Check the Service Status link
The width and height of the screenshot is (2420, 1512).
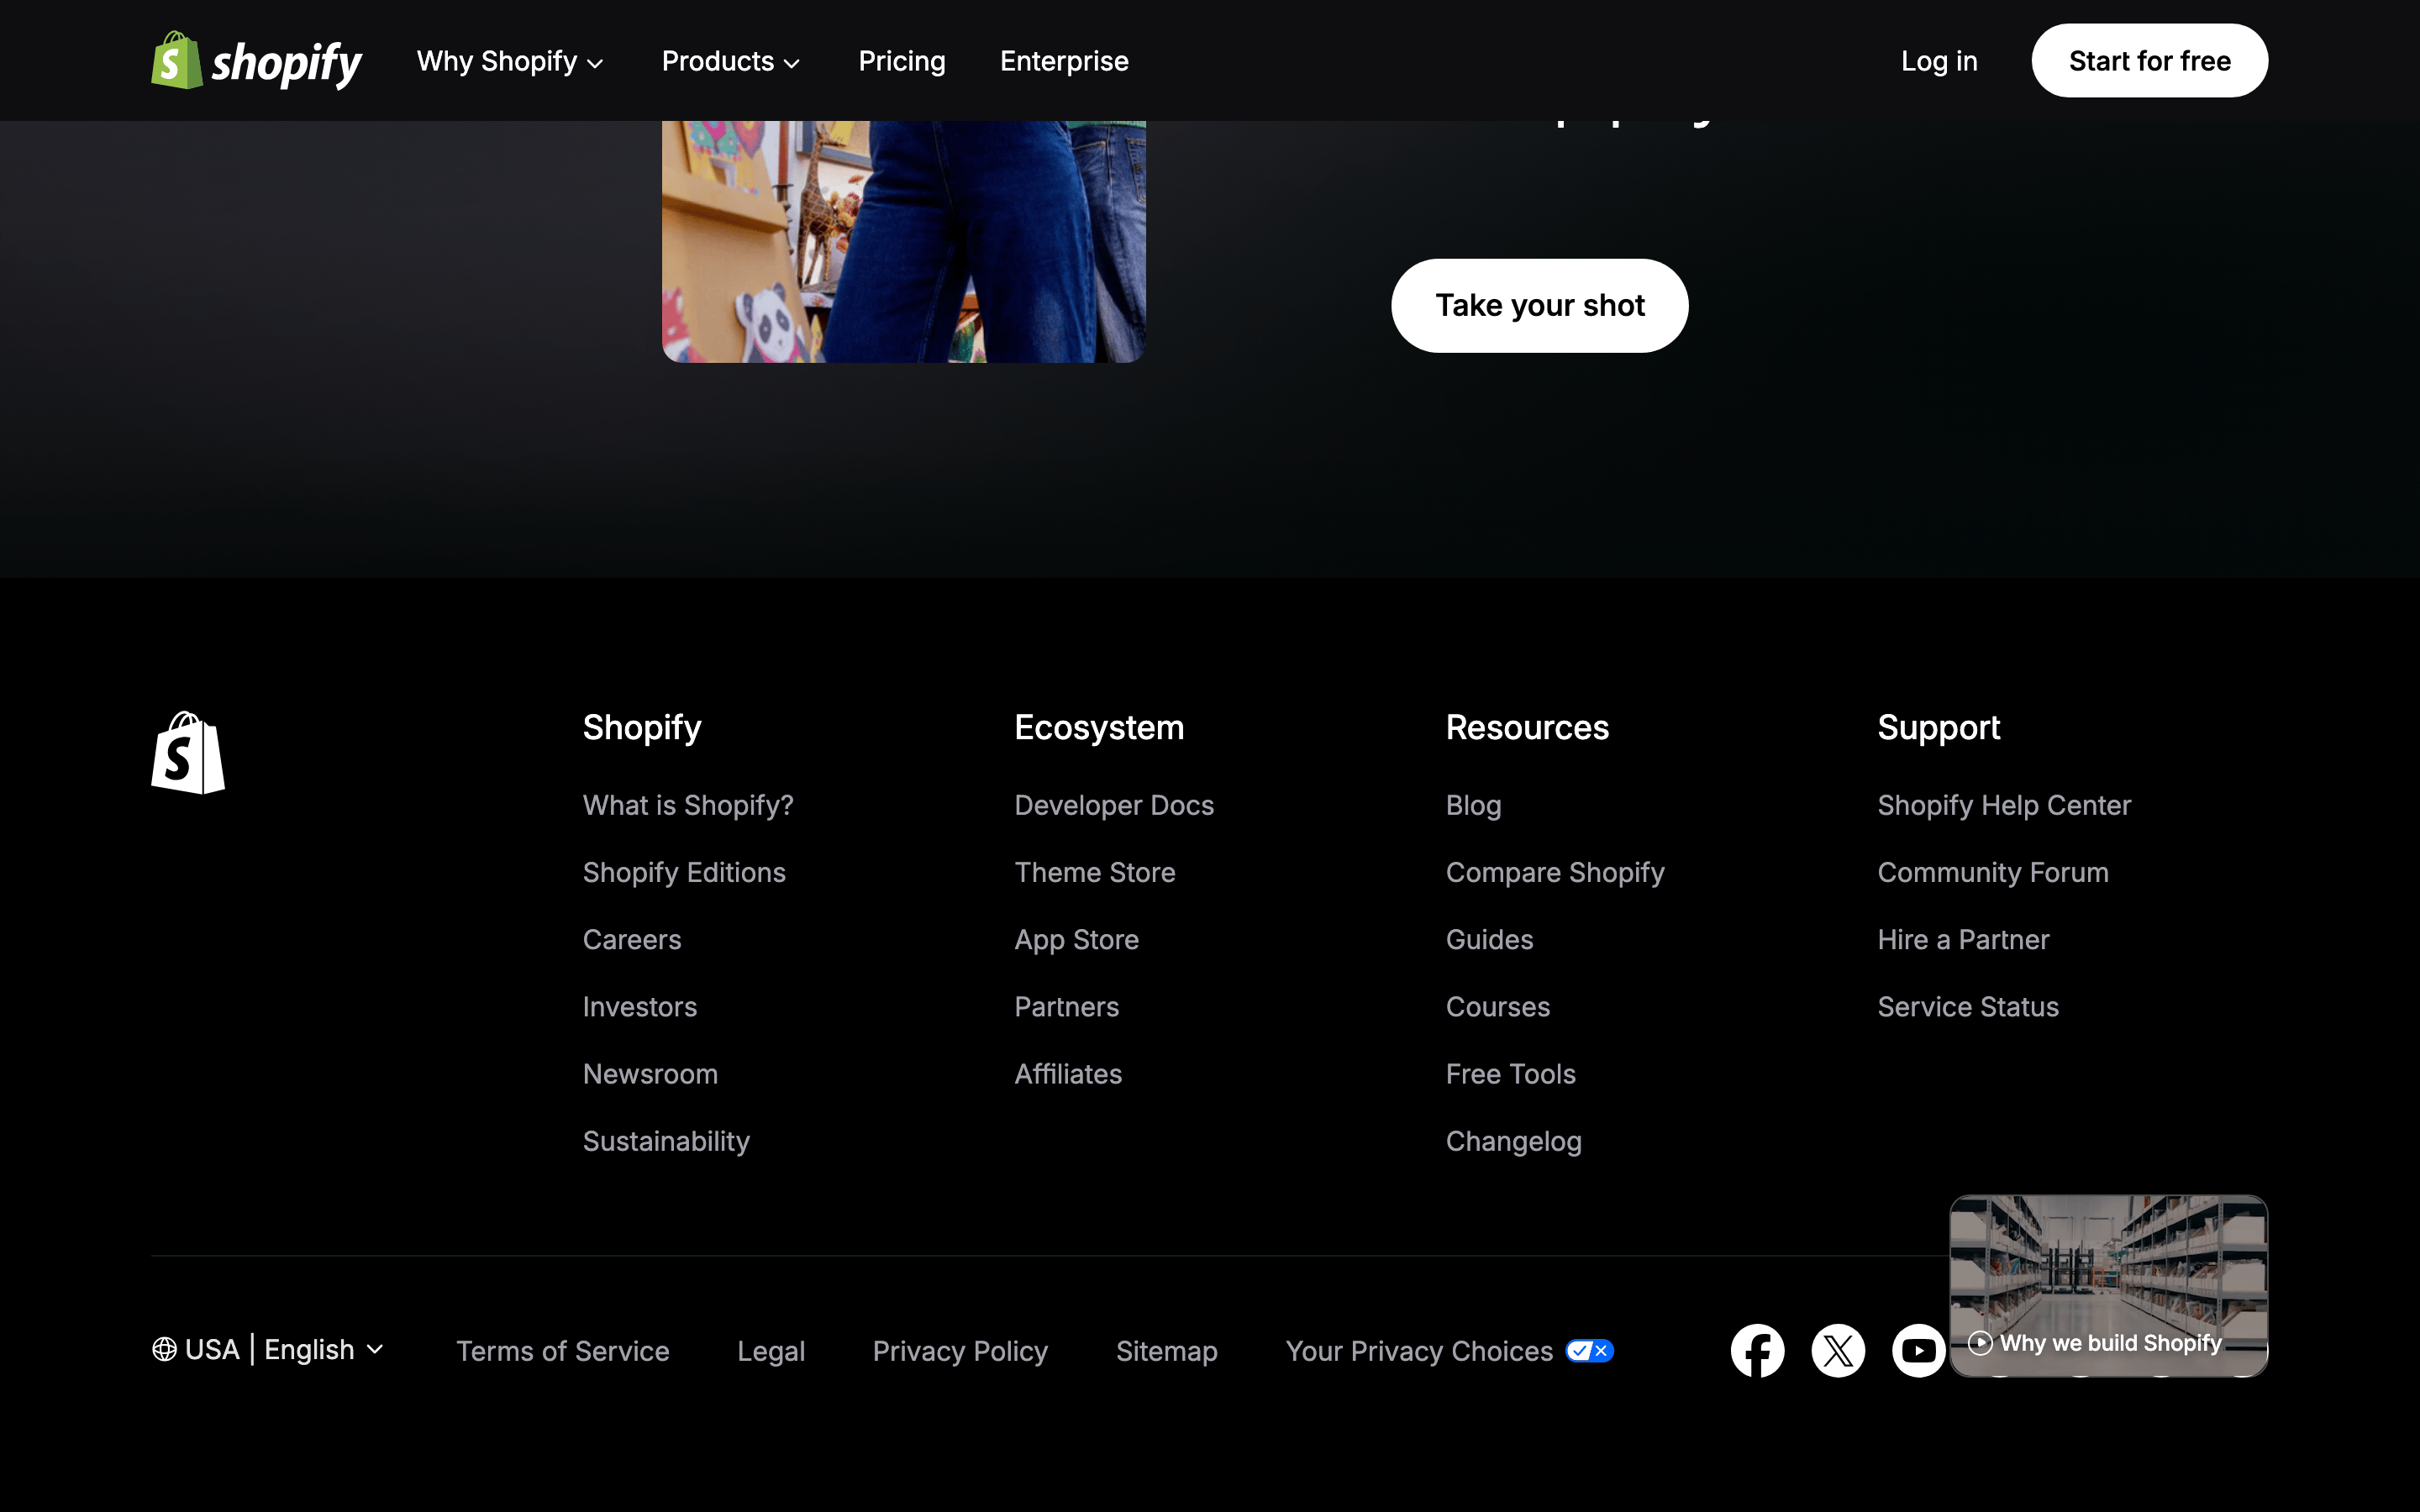[1968, 1007]
